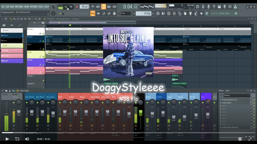
Task: Click the render export download icon
Action: click(x=235, y=7)
